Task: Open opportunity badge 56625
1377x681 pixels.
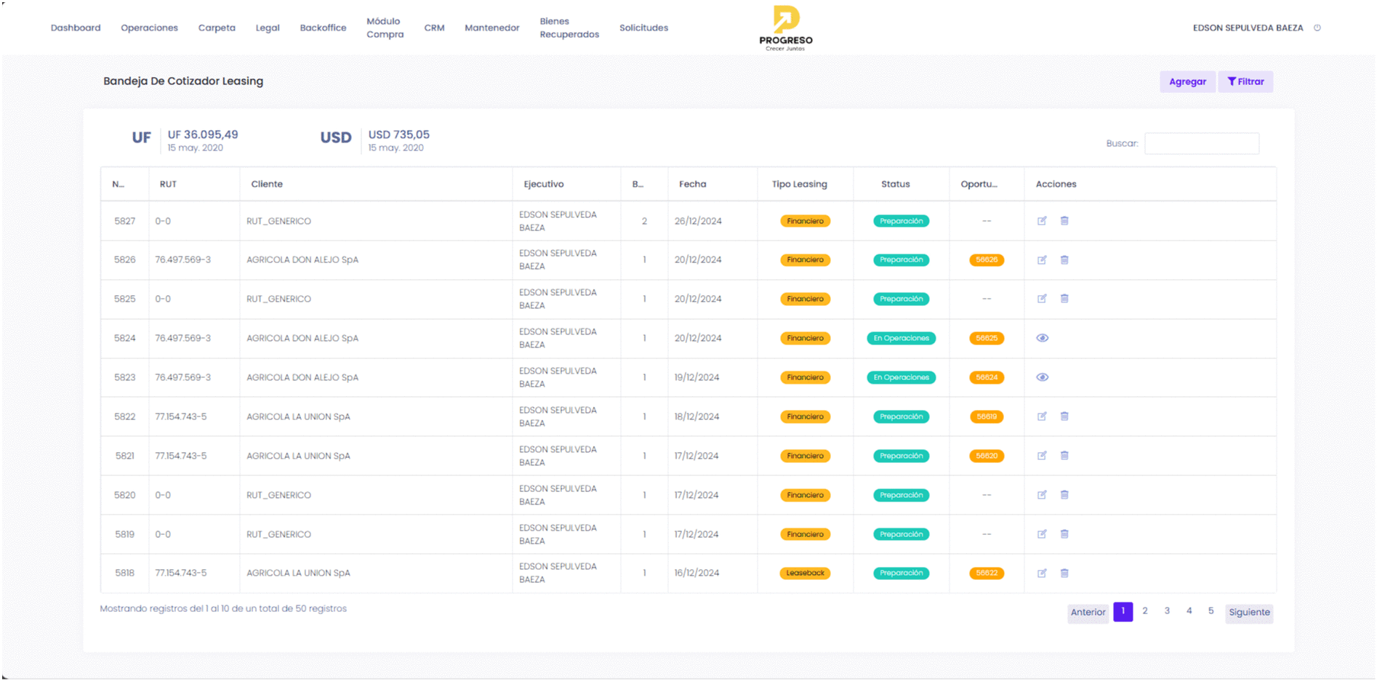Action: point(987,338)
